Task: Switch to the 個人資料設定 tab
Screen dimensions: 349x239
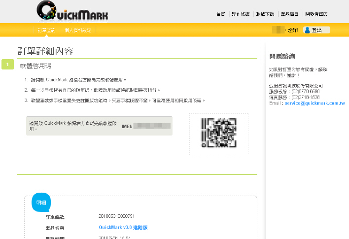Action: pos(77,30)
